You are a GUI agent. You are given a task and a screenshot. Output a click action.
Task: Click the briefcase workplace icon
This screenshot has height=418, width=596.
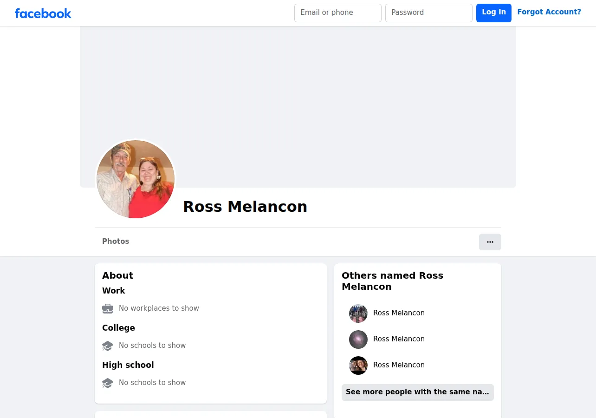click(108, 308)
